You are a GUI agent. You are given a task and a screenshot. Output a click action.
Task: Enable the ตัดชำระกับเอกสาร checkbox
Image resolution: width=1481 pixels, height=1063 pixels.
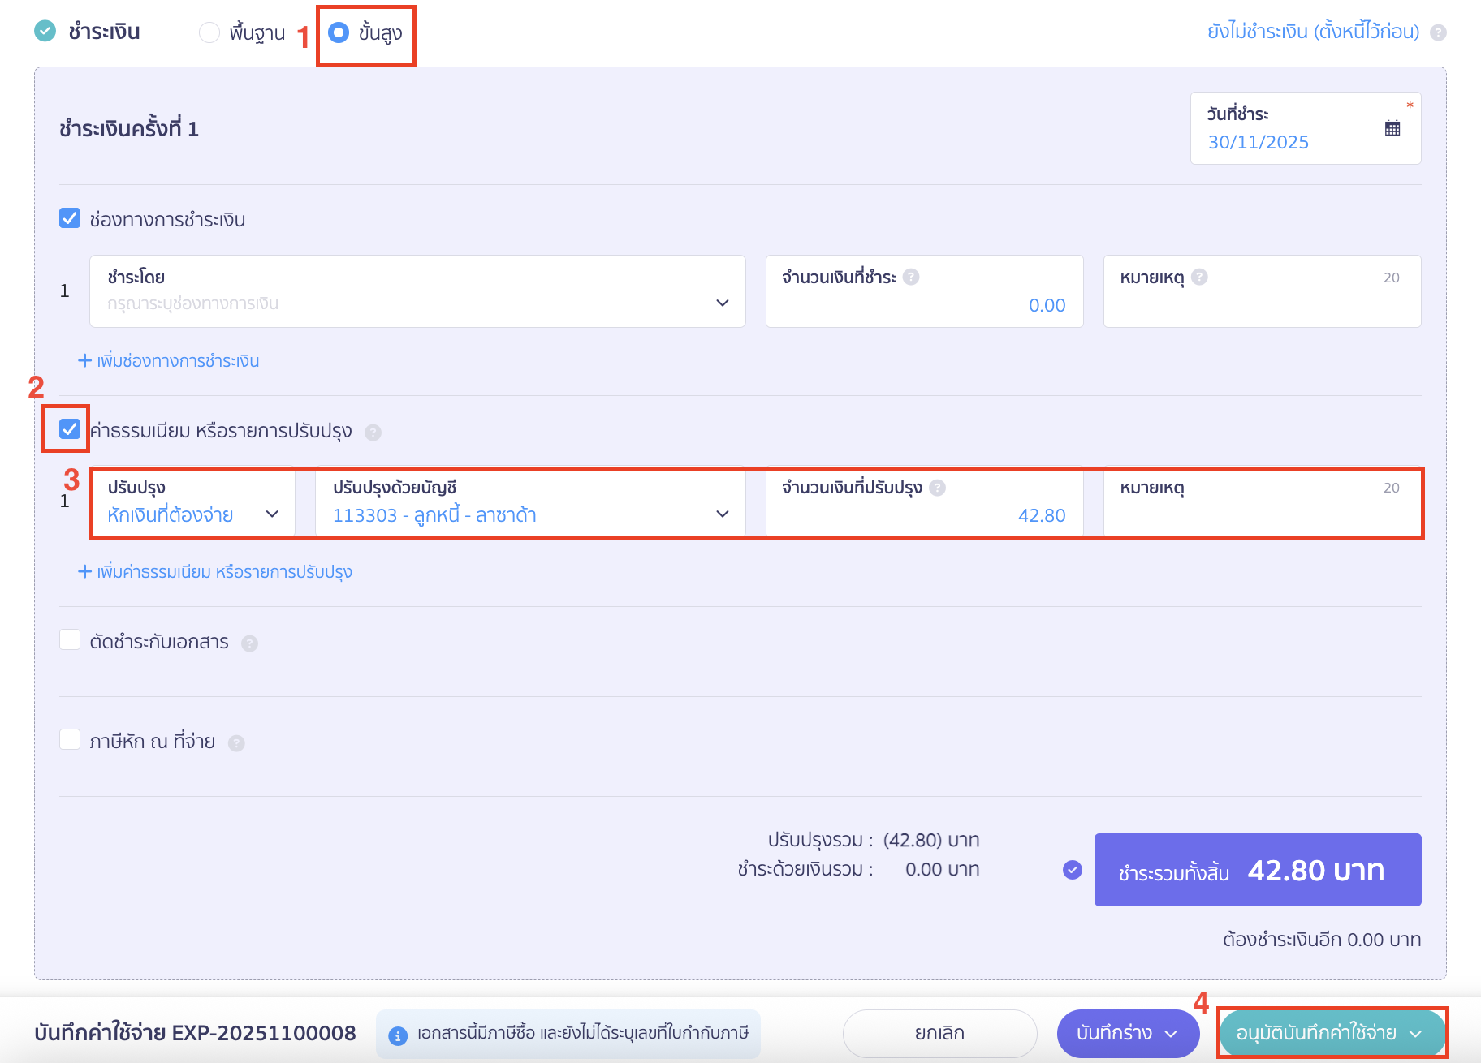(70, 640)
